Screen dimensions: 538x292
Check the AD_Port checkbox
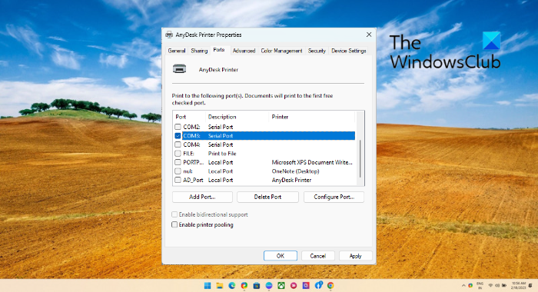178,180
